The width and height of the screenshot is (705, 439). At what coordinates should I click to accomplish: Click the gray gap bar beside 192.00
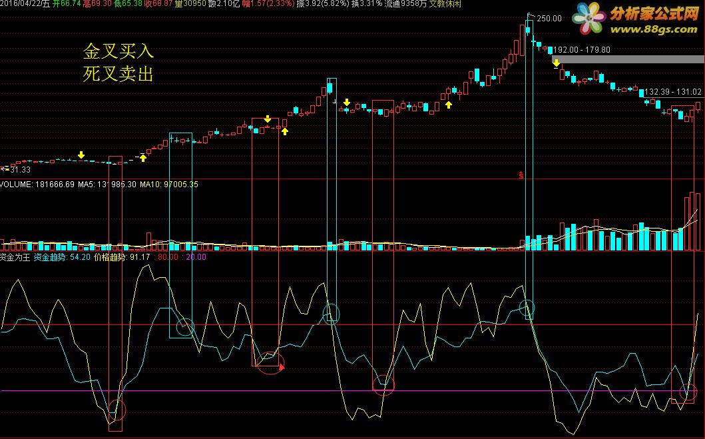pyautogui.click(x=628, y=59)
